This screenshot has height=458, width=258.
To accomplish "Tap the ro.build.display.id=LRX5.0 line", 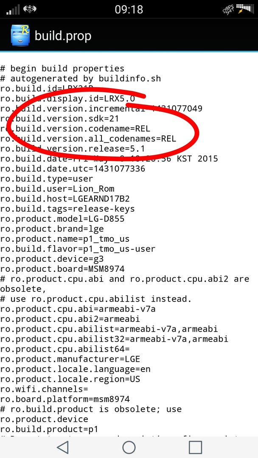I will (x=67, y=99).
